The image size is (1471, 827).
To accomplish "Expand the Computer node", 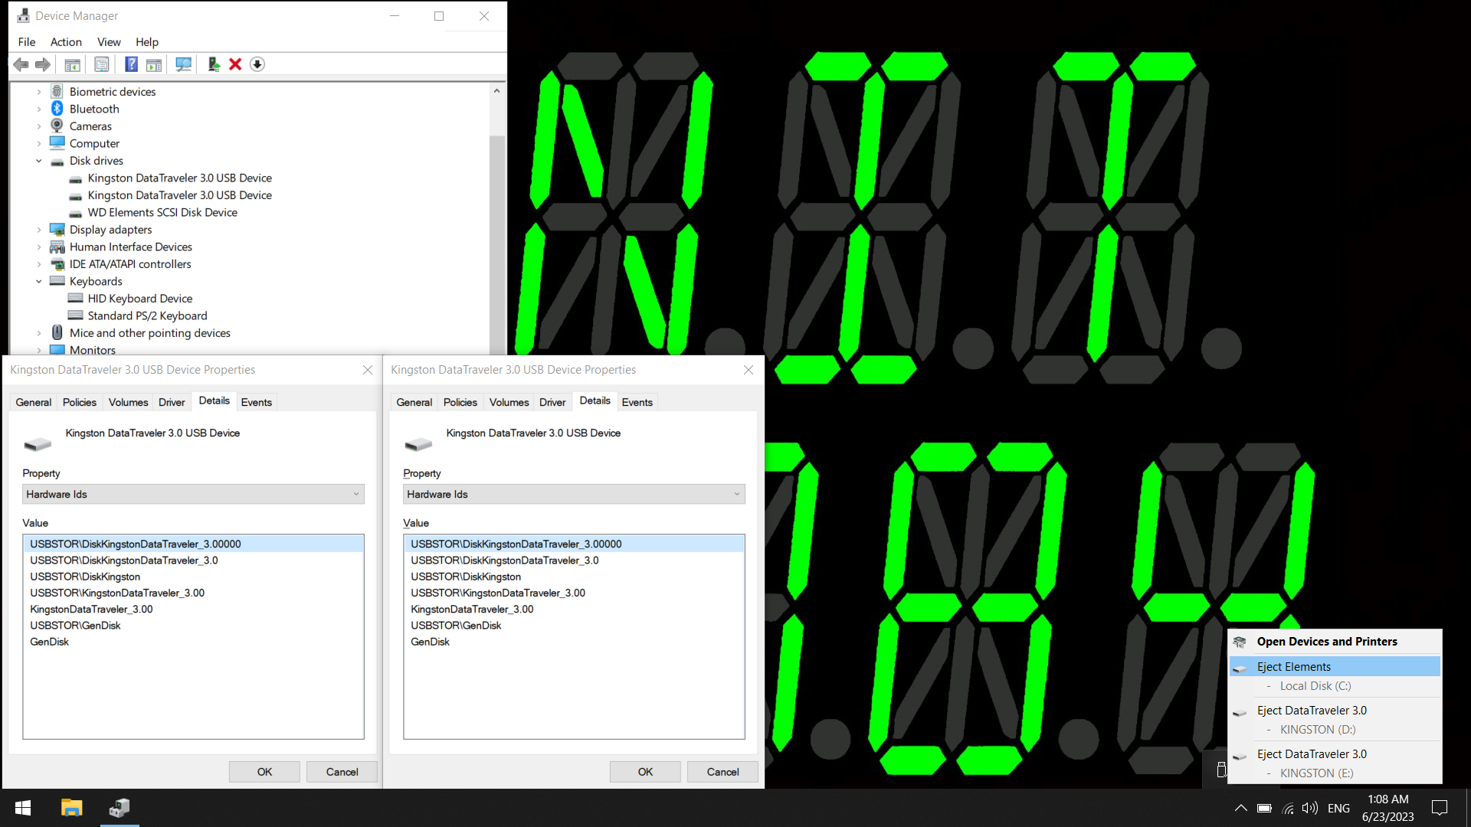I will pyautogui.click(x=39, y=143).
